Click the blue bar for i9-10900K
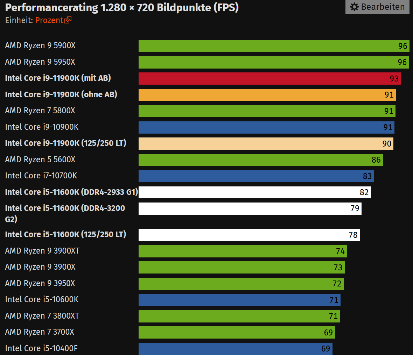Viewport: 413px width, 355px height. (266, 127)
